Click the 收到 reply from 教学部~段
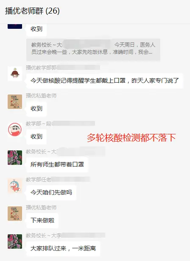Viewport: 190px width, 261px height. coord(36,137)
